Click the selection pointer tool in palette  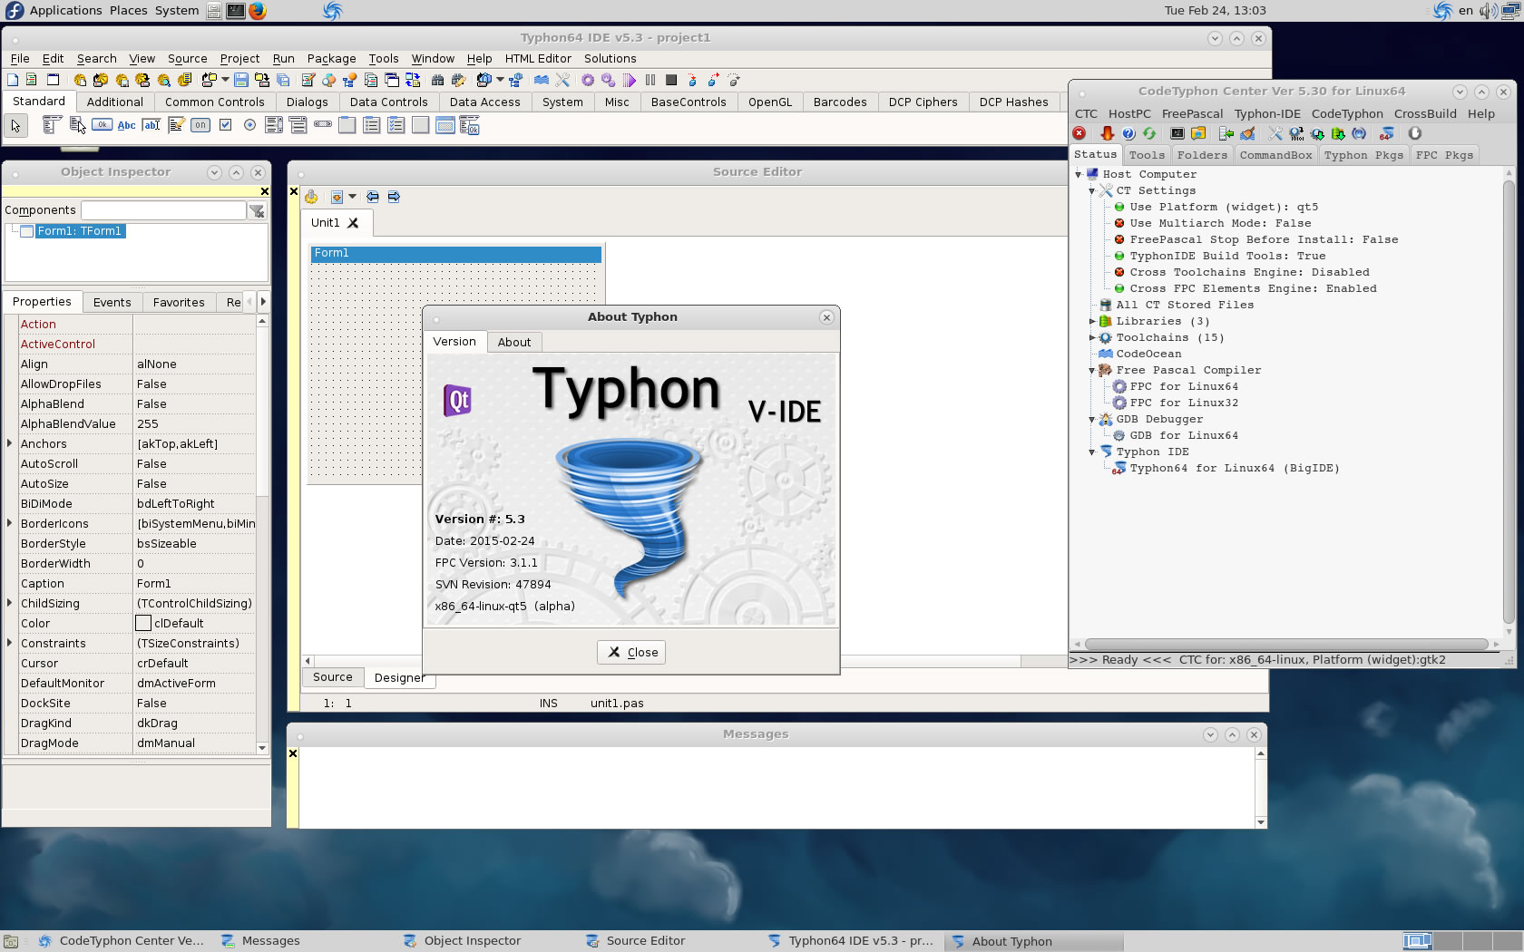(x=15, y=125)
